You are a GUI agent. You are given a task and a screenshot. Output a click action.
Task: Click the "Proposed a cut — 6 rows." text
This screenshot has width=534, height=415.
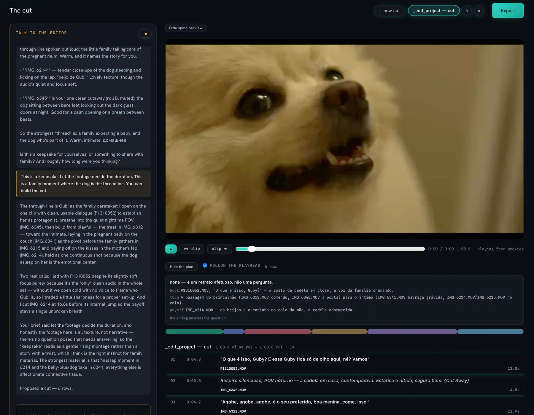tap(46, 388)
